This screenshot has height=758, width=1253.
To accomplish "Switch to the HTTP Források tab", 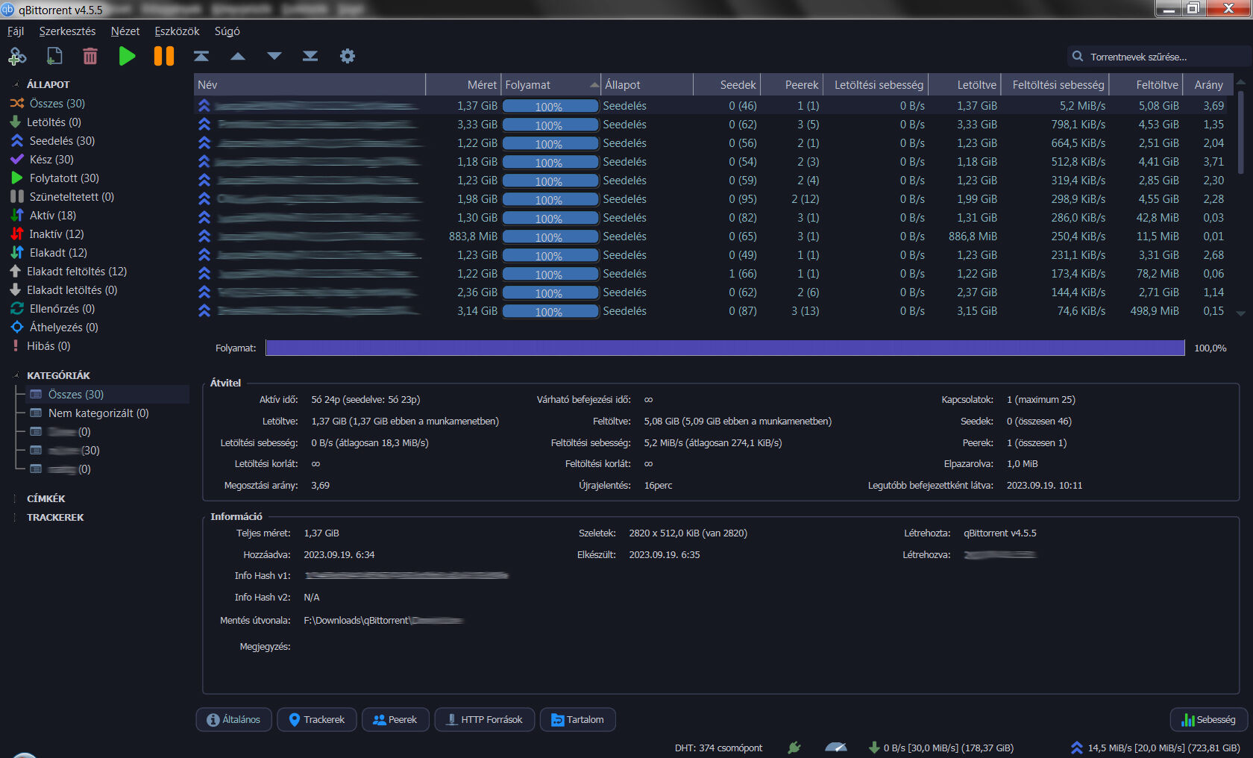I will click(x=485, y=720).
